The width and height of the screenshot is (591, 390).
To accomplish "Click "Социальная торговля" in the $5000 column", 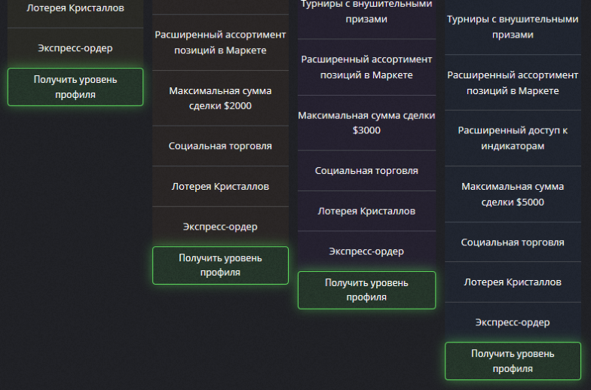I will [x=513, y=242].
